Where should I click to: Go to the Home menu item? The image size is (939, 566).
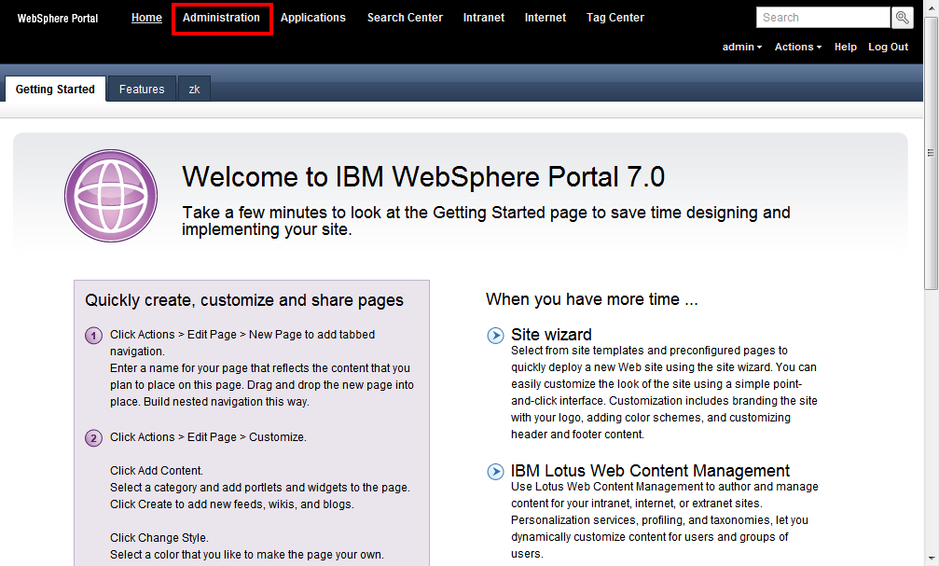tap(146, 18)
